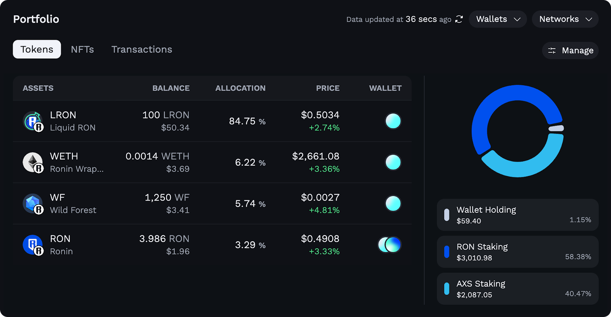The height and width of the screenshot is (317, 611).
Task: Click the Wallet Holding legend color indicator
Action: coord(447,215)
